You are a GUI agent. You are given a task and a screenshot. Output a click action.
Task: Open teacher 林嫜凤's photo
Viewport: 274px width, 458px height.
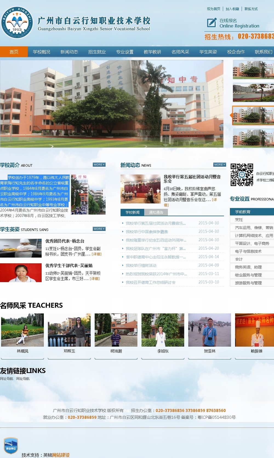pyautogui.click(x=22, y=330)
